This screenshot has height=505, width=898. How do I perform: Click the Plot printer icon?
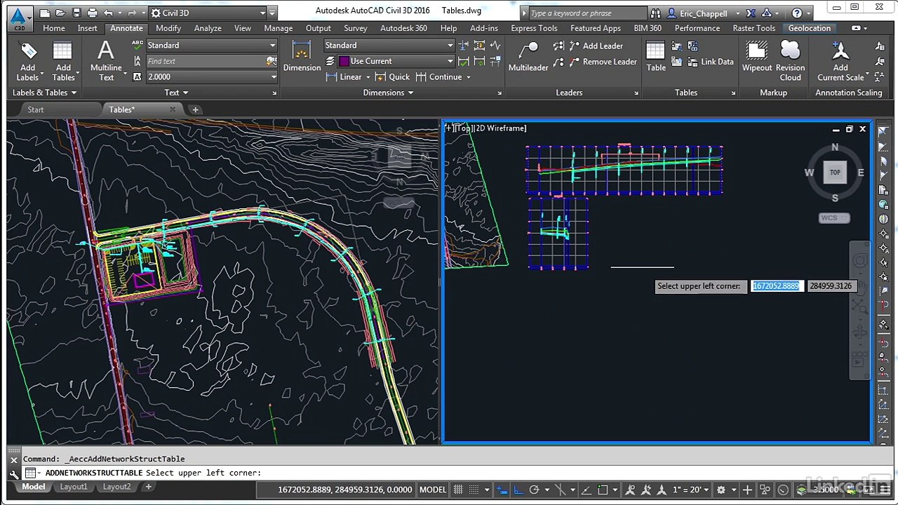click(93, 13)
